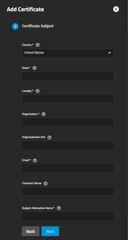Screen dimensions: 128x240
Task: Focus the Organization input field
Action: [x=68, y=122]
